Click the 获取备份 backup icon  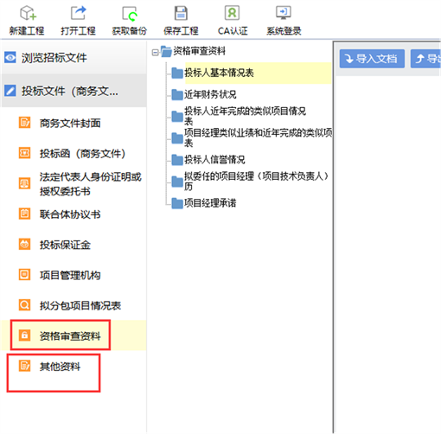[130, 14]
